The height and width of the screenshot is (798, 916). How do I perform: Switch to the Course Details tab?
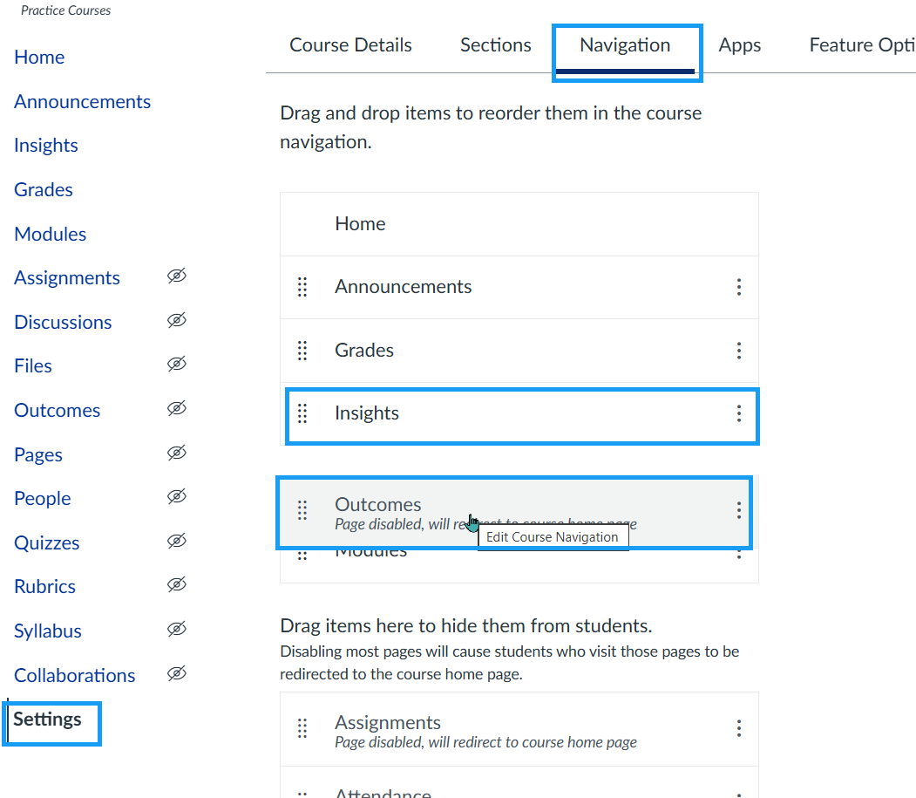click(x=350, y=44)
